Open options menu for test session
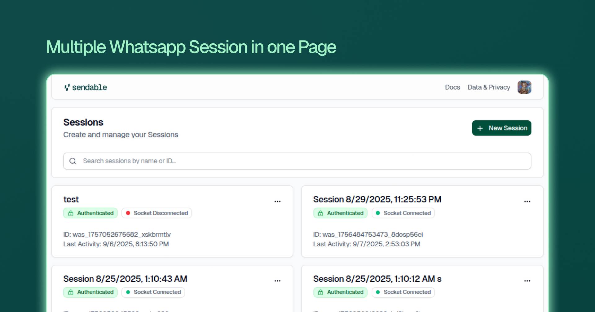The width and height of the screenshot is (595, 312). pos(277,201)
